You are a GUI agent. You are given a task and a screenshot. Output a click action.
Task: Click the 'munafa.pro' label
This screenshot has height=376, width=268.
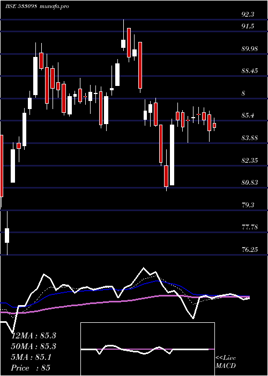pyautogui.click(x=54, y=6)
